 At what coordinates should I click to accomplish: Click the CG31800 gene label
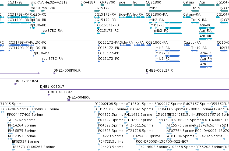click(153, 2)
